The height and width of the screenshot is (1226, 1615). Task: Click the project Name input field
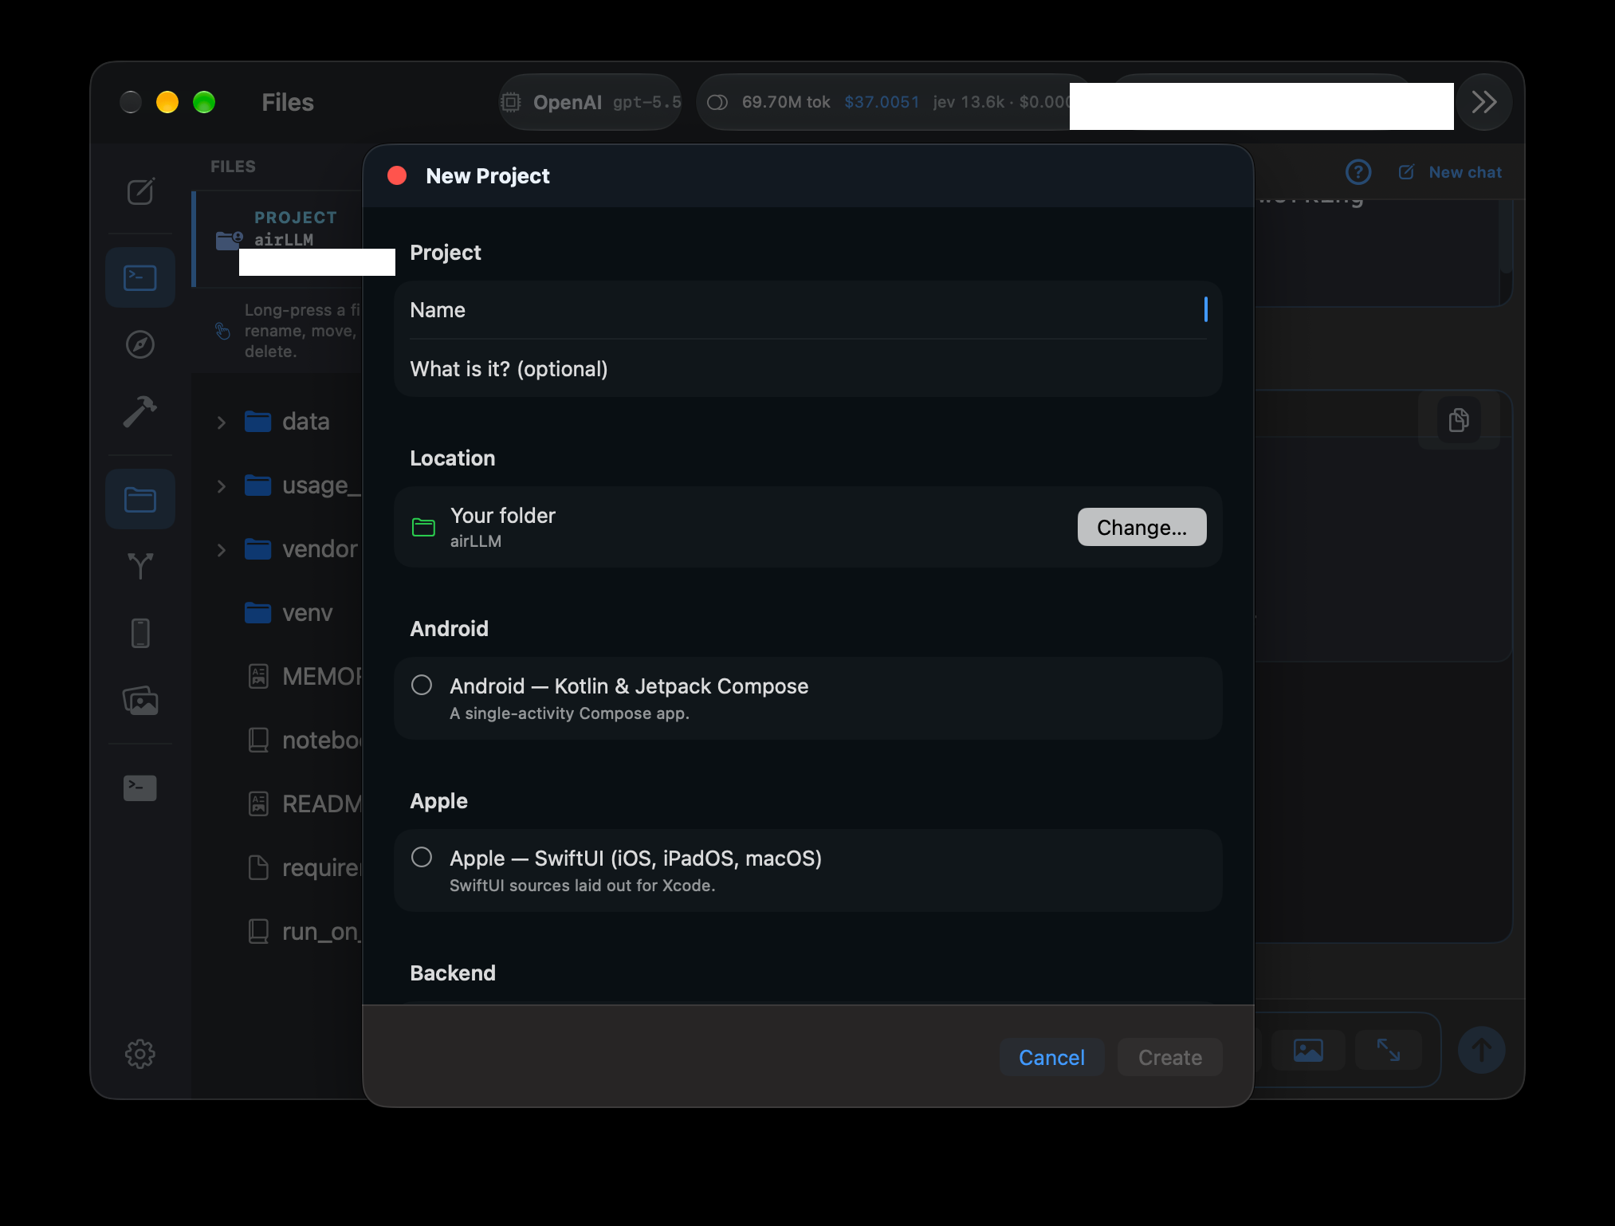(x=807, y=310)
